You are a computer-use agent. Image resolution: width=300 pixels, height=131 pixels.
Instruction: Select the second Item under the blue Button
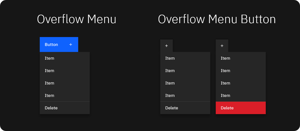(x=65, y=71)
